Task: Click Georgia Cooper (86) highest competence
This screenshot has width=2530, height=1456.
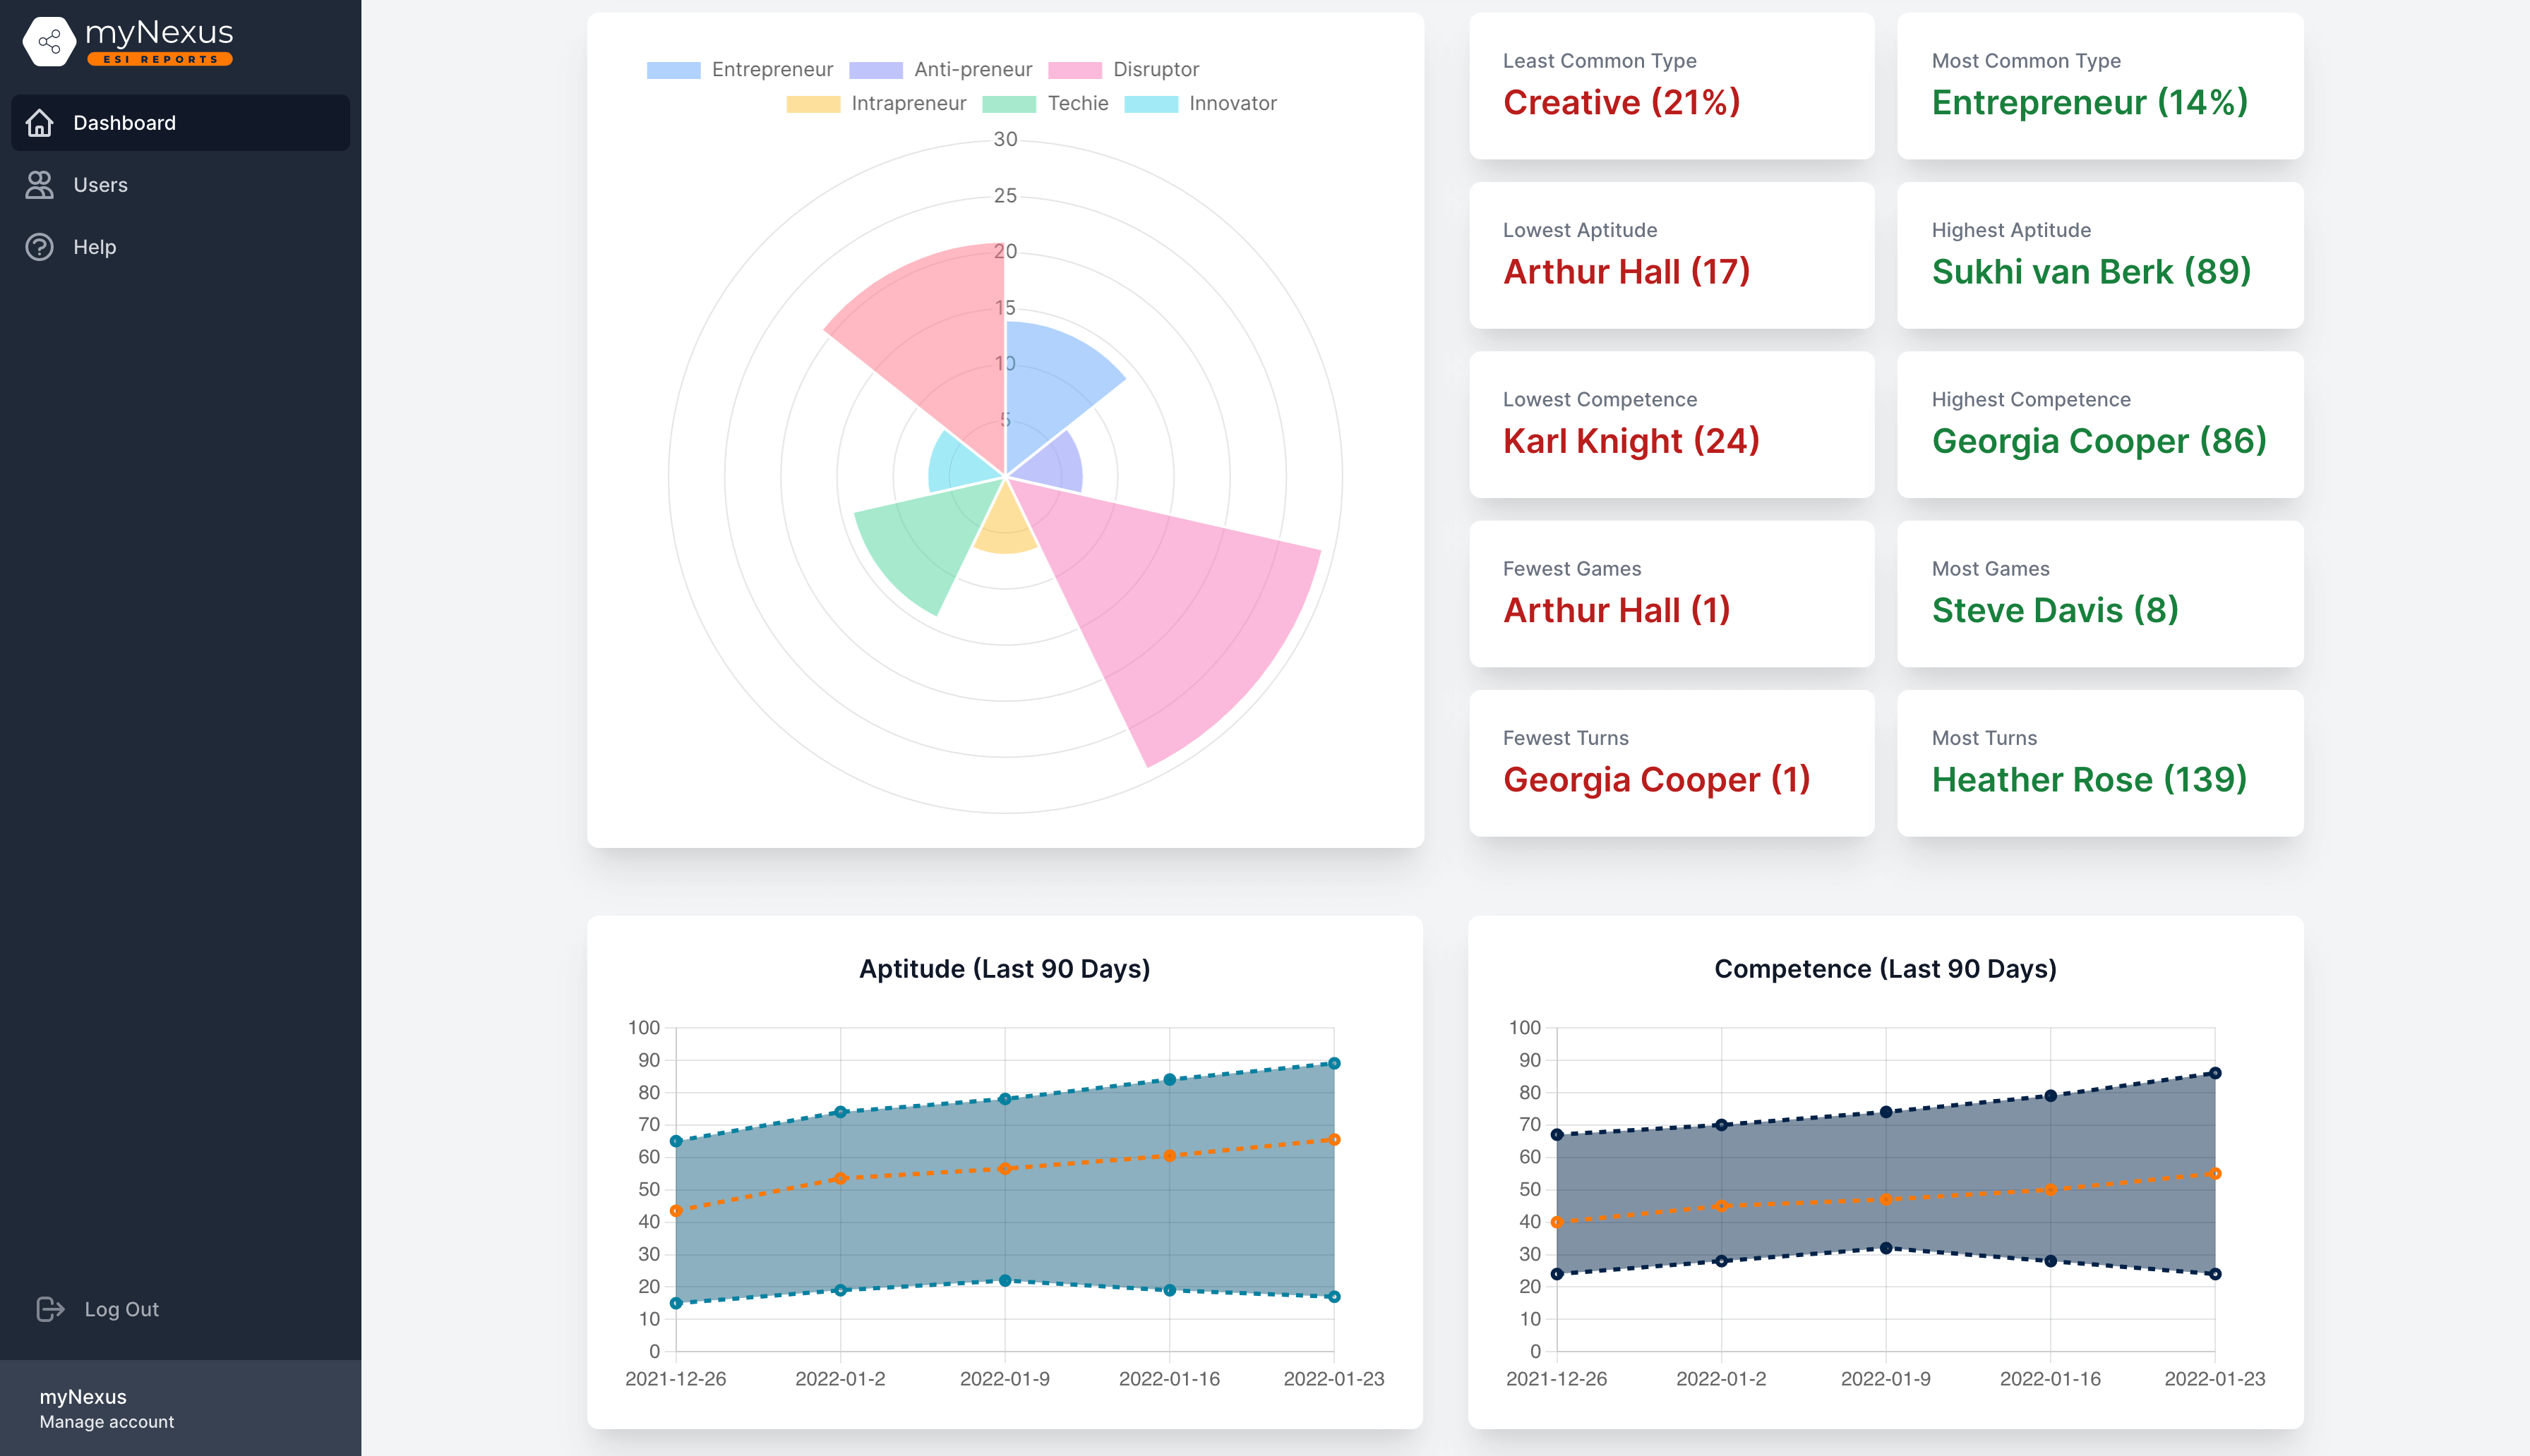Action: 2099,441
